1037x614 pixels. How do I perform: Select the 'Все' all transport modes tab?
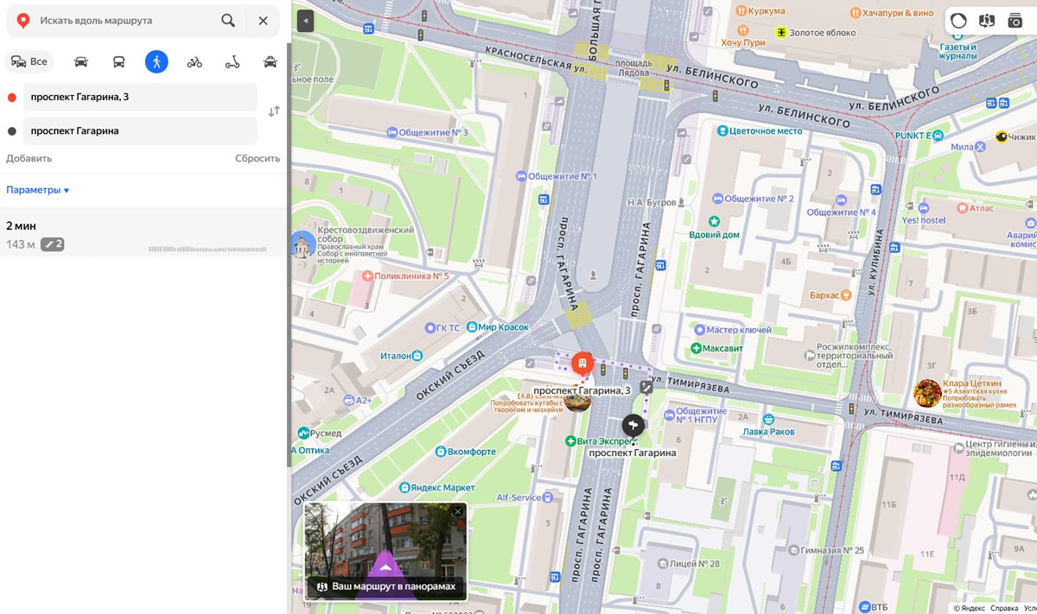pos(29,61)
